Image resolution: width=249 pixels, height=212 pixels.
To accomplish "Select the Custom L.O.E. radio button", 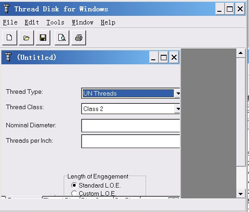I will click(x=74, y=193).
